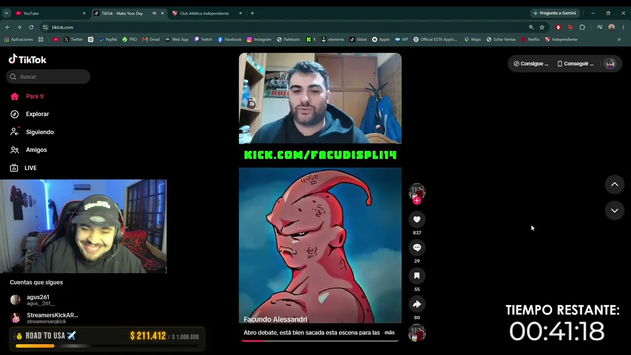631x355 pixels.
Task: Show more bookmarks with the double chevron
Action: (619, 39)
